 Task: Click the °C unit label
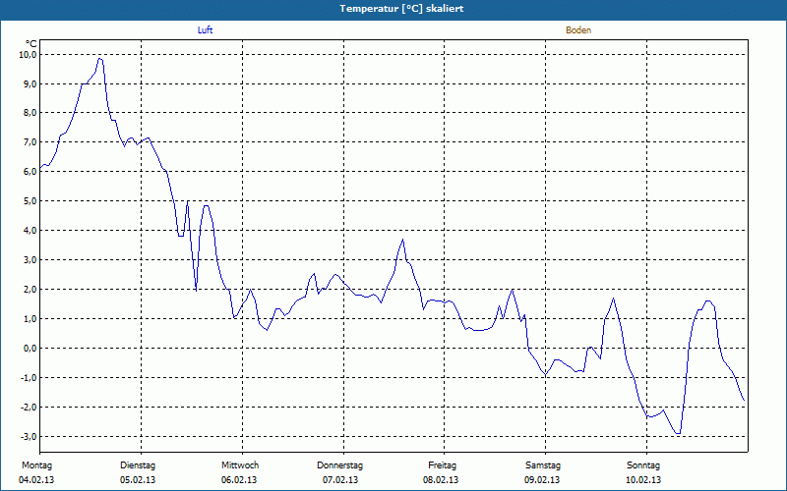point(31,44)
